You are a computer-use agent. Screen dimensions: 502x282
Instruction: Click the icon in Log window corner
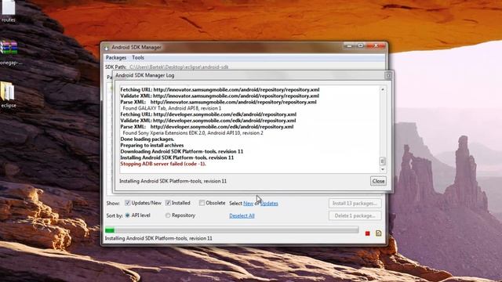point(388,75)
